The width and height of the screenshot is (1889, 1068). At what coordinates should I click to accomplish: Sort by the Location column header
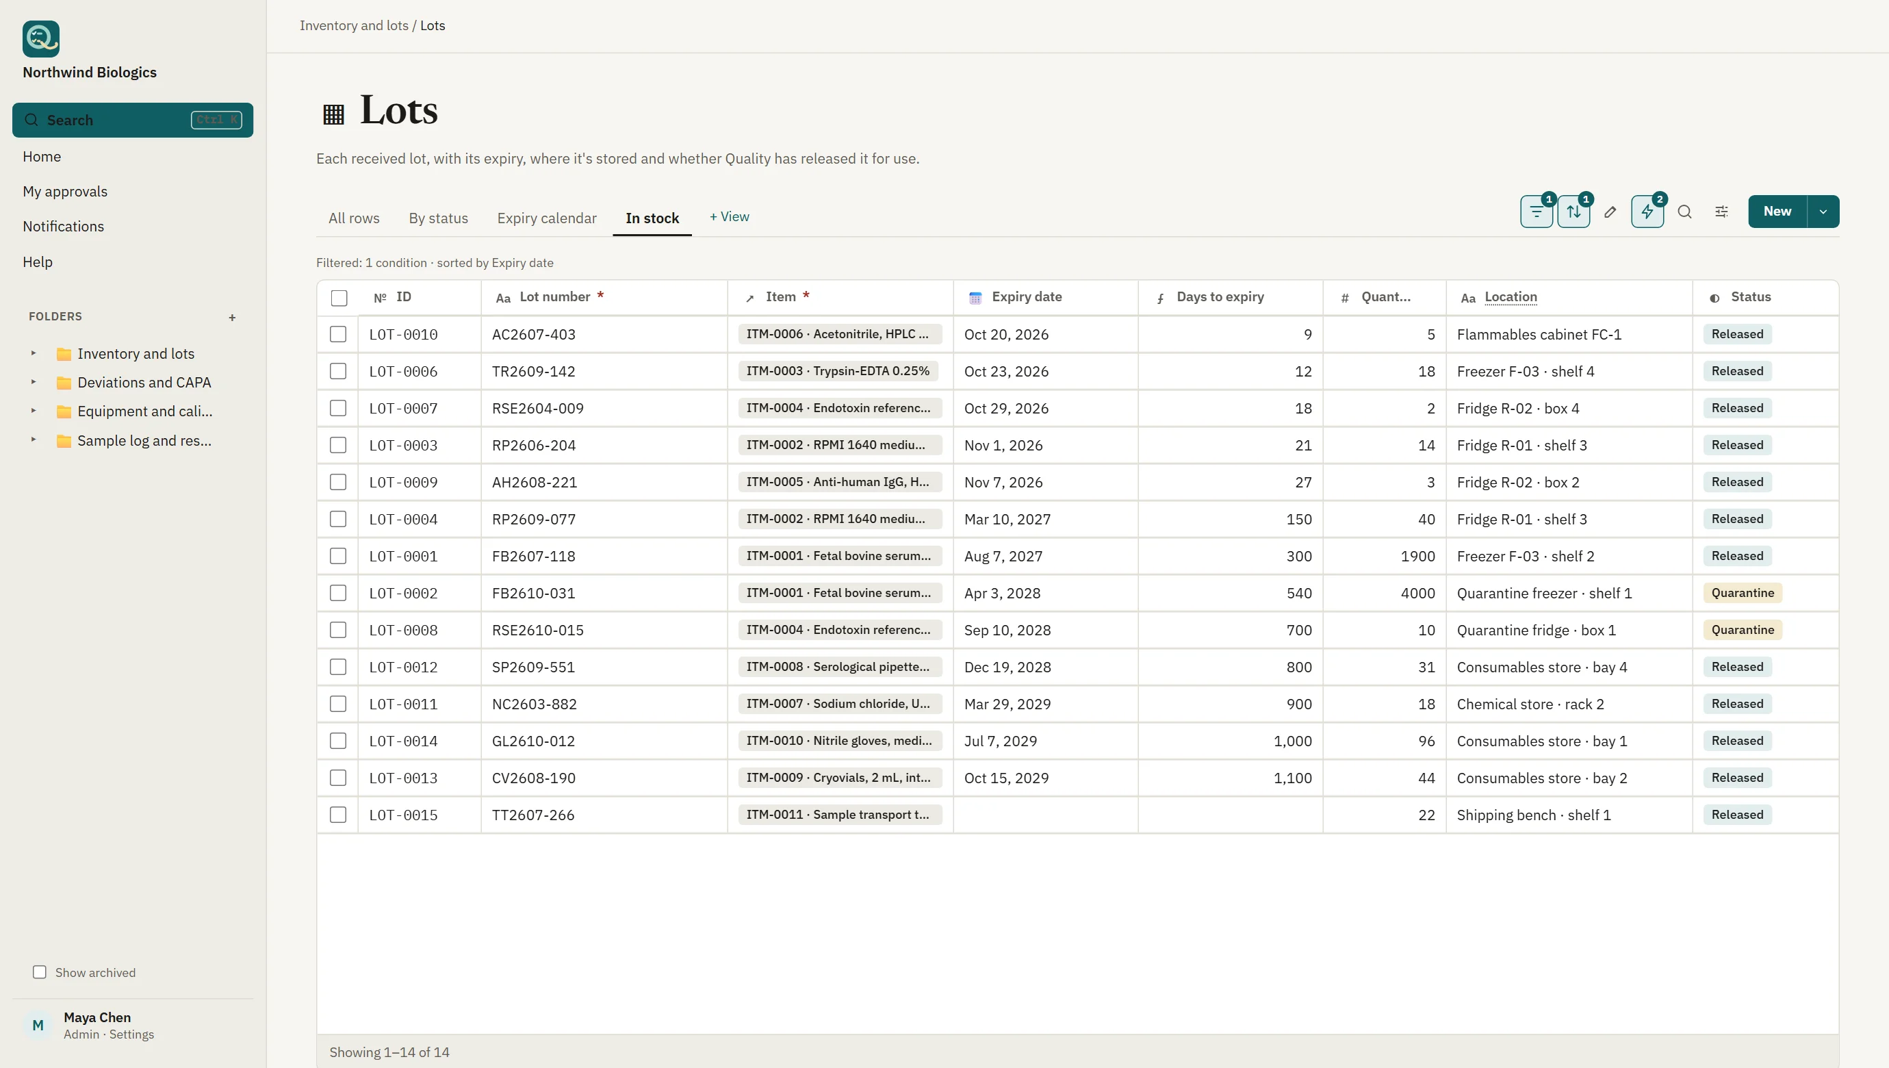click(x=1511, y=297)
